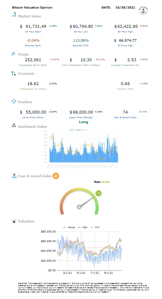
Task: Click the 24 Hour Open label
Action: click(x=33, y=32)
